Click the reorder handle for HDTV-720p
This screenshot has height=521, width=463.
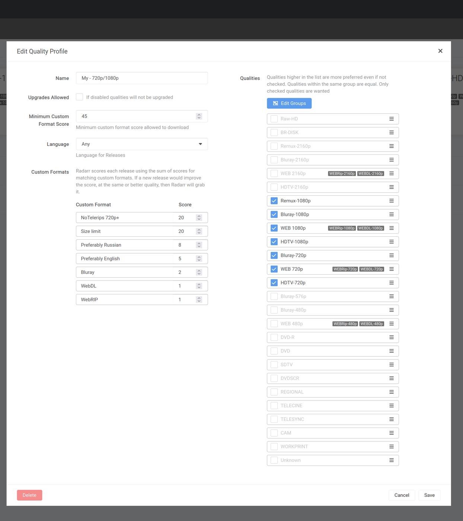click(391, 283)
